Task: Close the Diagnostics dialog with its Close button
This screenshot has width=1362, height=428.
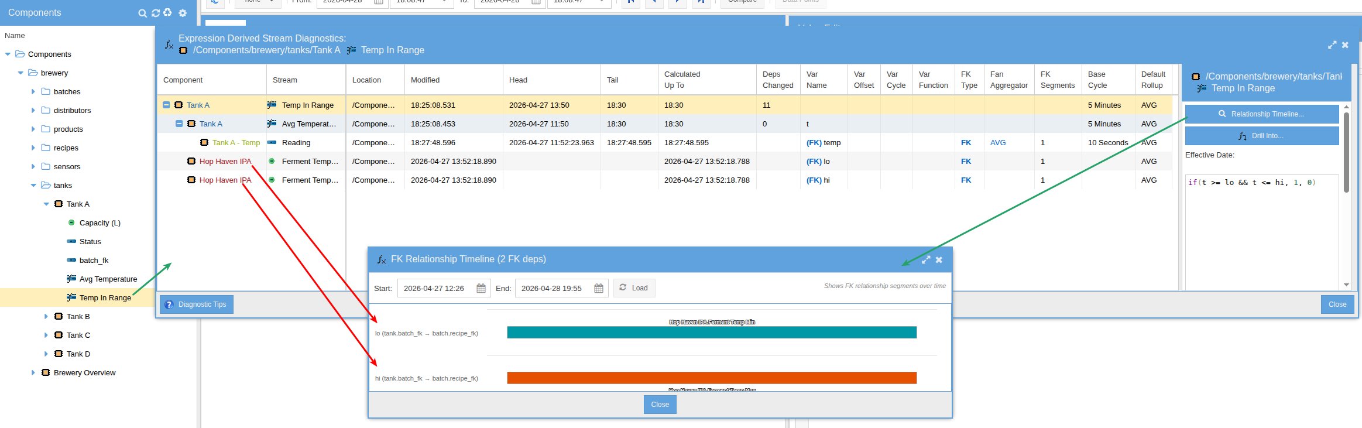Action: pos(1337,304)
